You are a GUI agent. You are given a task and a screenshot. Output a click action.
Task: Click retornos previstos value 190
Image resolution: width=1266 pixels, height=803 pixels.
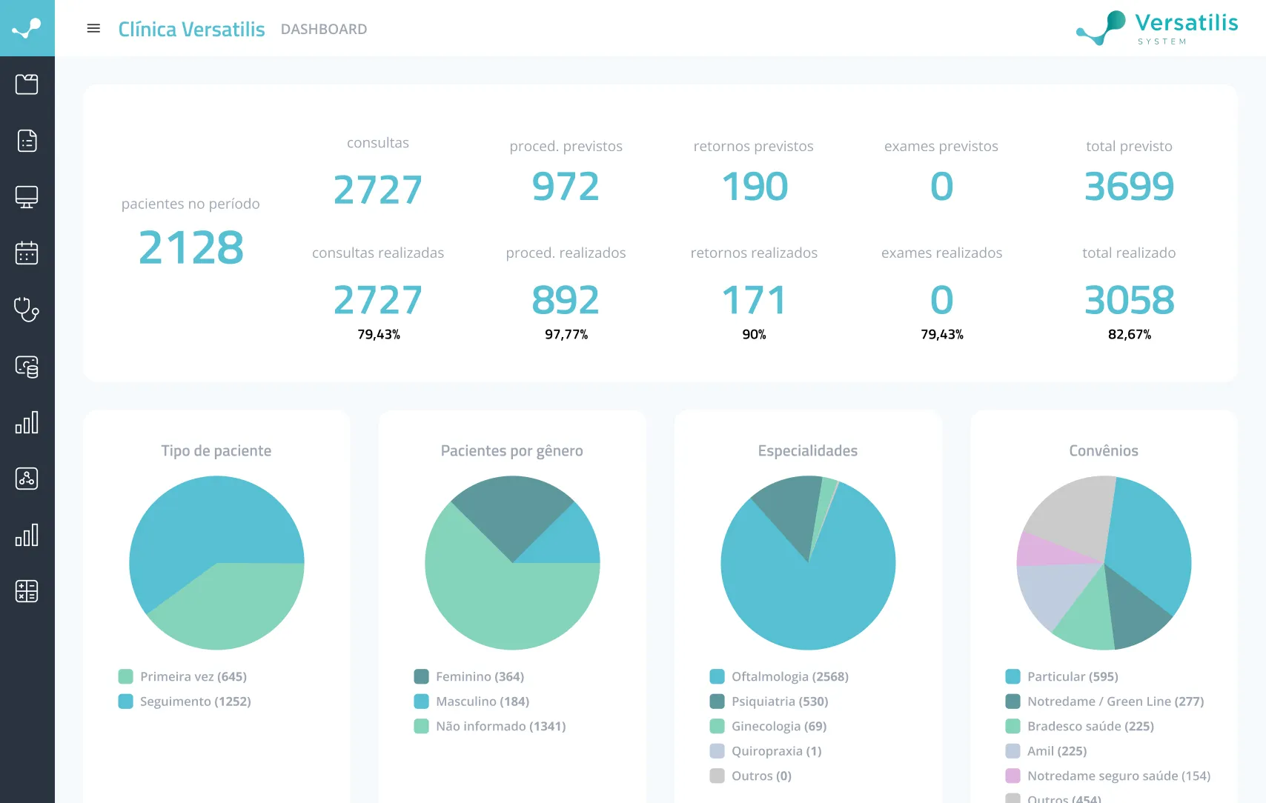click(x=754, y=186)
